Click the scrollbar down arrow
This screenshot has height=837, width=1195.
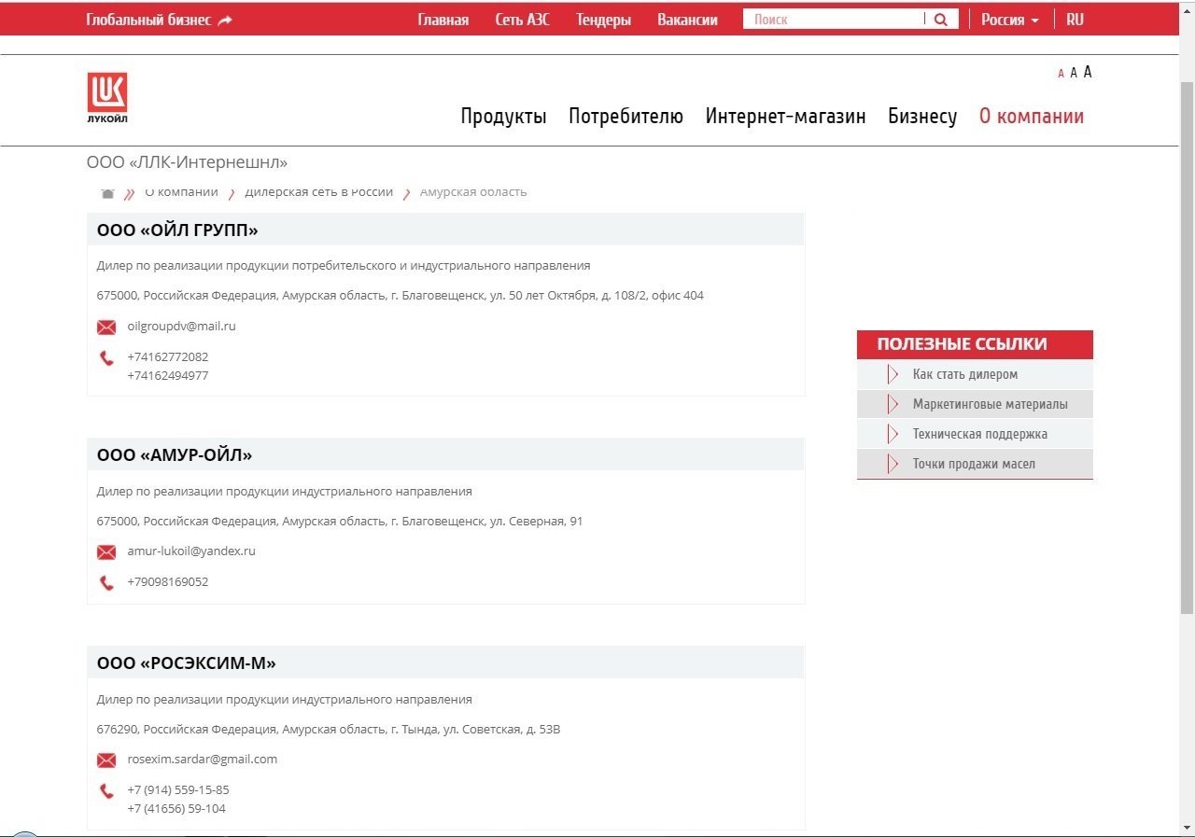1187,828
